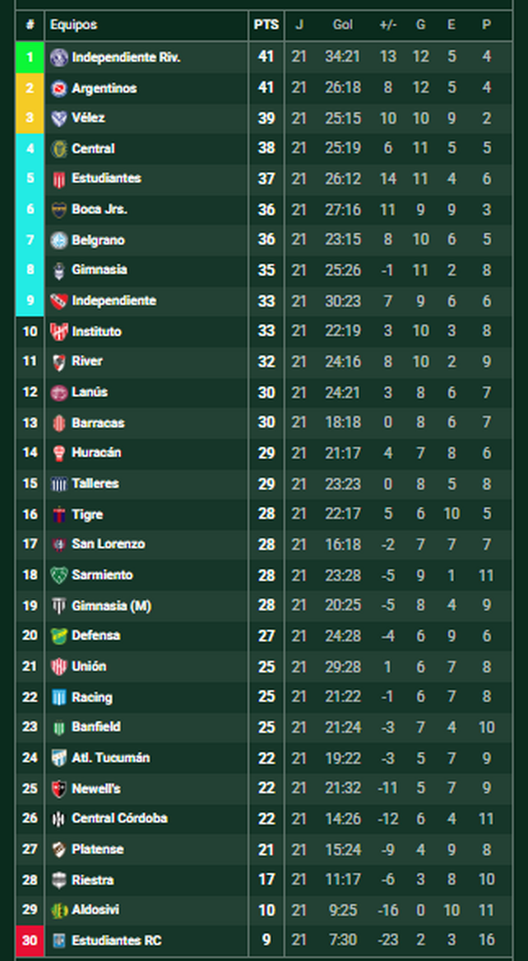Select the Talleres striped crest
This screenshot has width=528, height=961.
58,483
